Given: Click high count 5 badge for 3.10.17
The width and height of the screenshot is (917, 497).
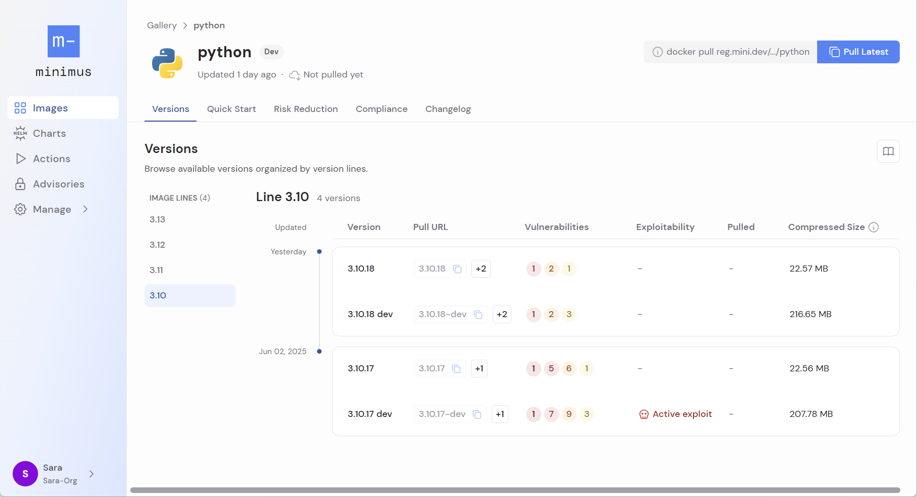Looking at the screenshot, I should coord(551,368).
